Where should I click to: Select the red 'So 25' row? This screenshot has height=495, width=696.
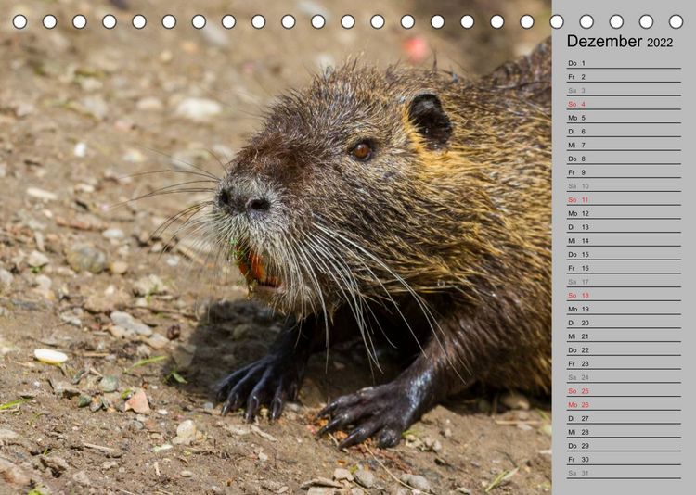click(624, 391)
